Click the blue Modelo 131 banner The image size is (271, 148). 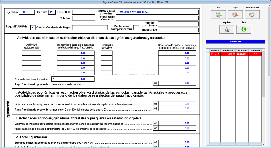point(235,42)
